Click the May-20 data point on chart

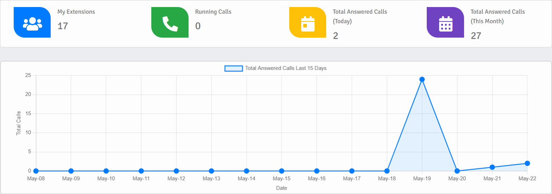[457, 171]
